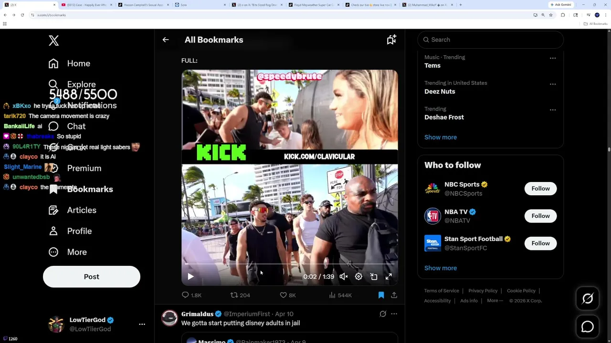Open Articles in the sidebar
Screen dimensions: 611x343
73,210
